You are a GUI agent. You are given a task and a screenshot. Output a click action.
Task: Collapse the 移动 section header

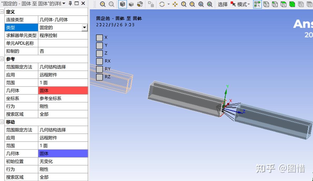(1, 122)
